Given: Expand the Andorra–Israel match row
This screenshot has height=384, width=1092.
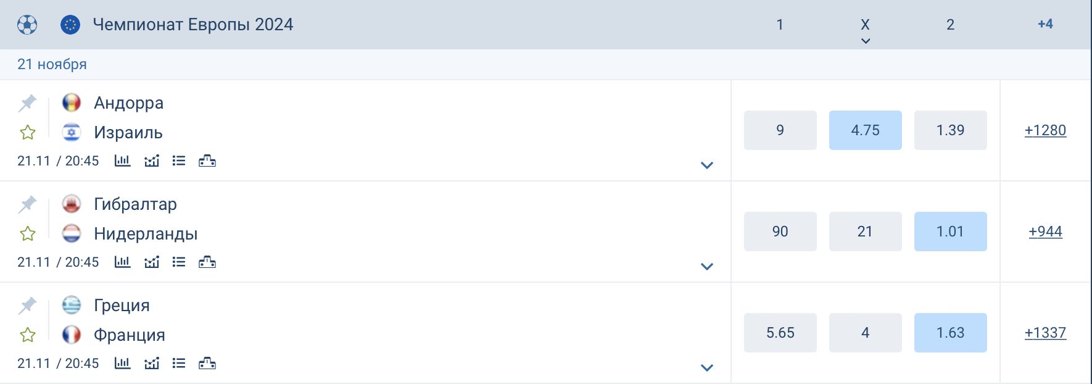Looking at the screenshot, I should (x=707, y=165).
